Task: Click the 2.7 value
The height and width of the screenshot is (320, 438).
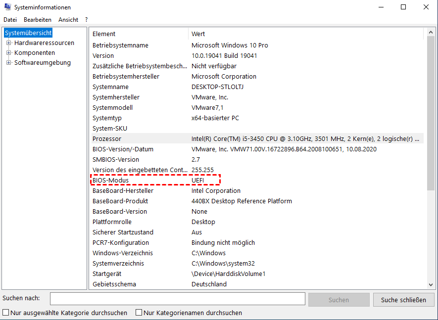Action: coord(195,159)
